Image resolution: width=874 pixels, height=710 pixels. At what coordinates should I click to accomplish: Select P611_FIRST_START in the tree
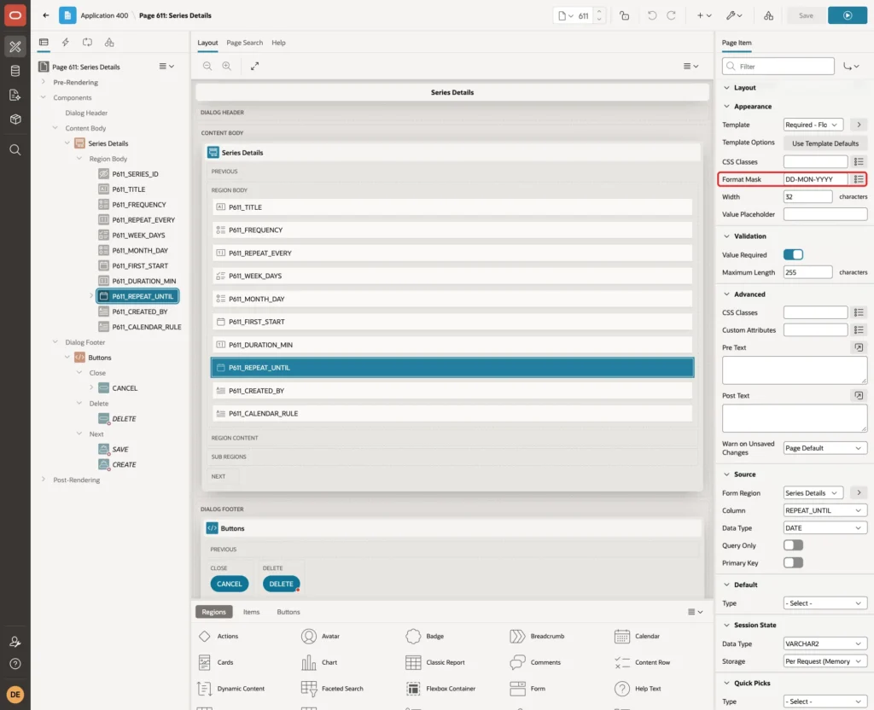pyautogui.click(x=140, y=266)
